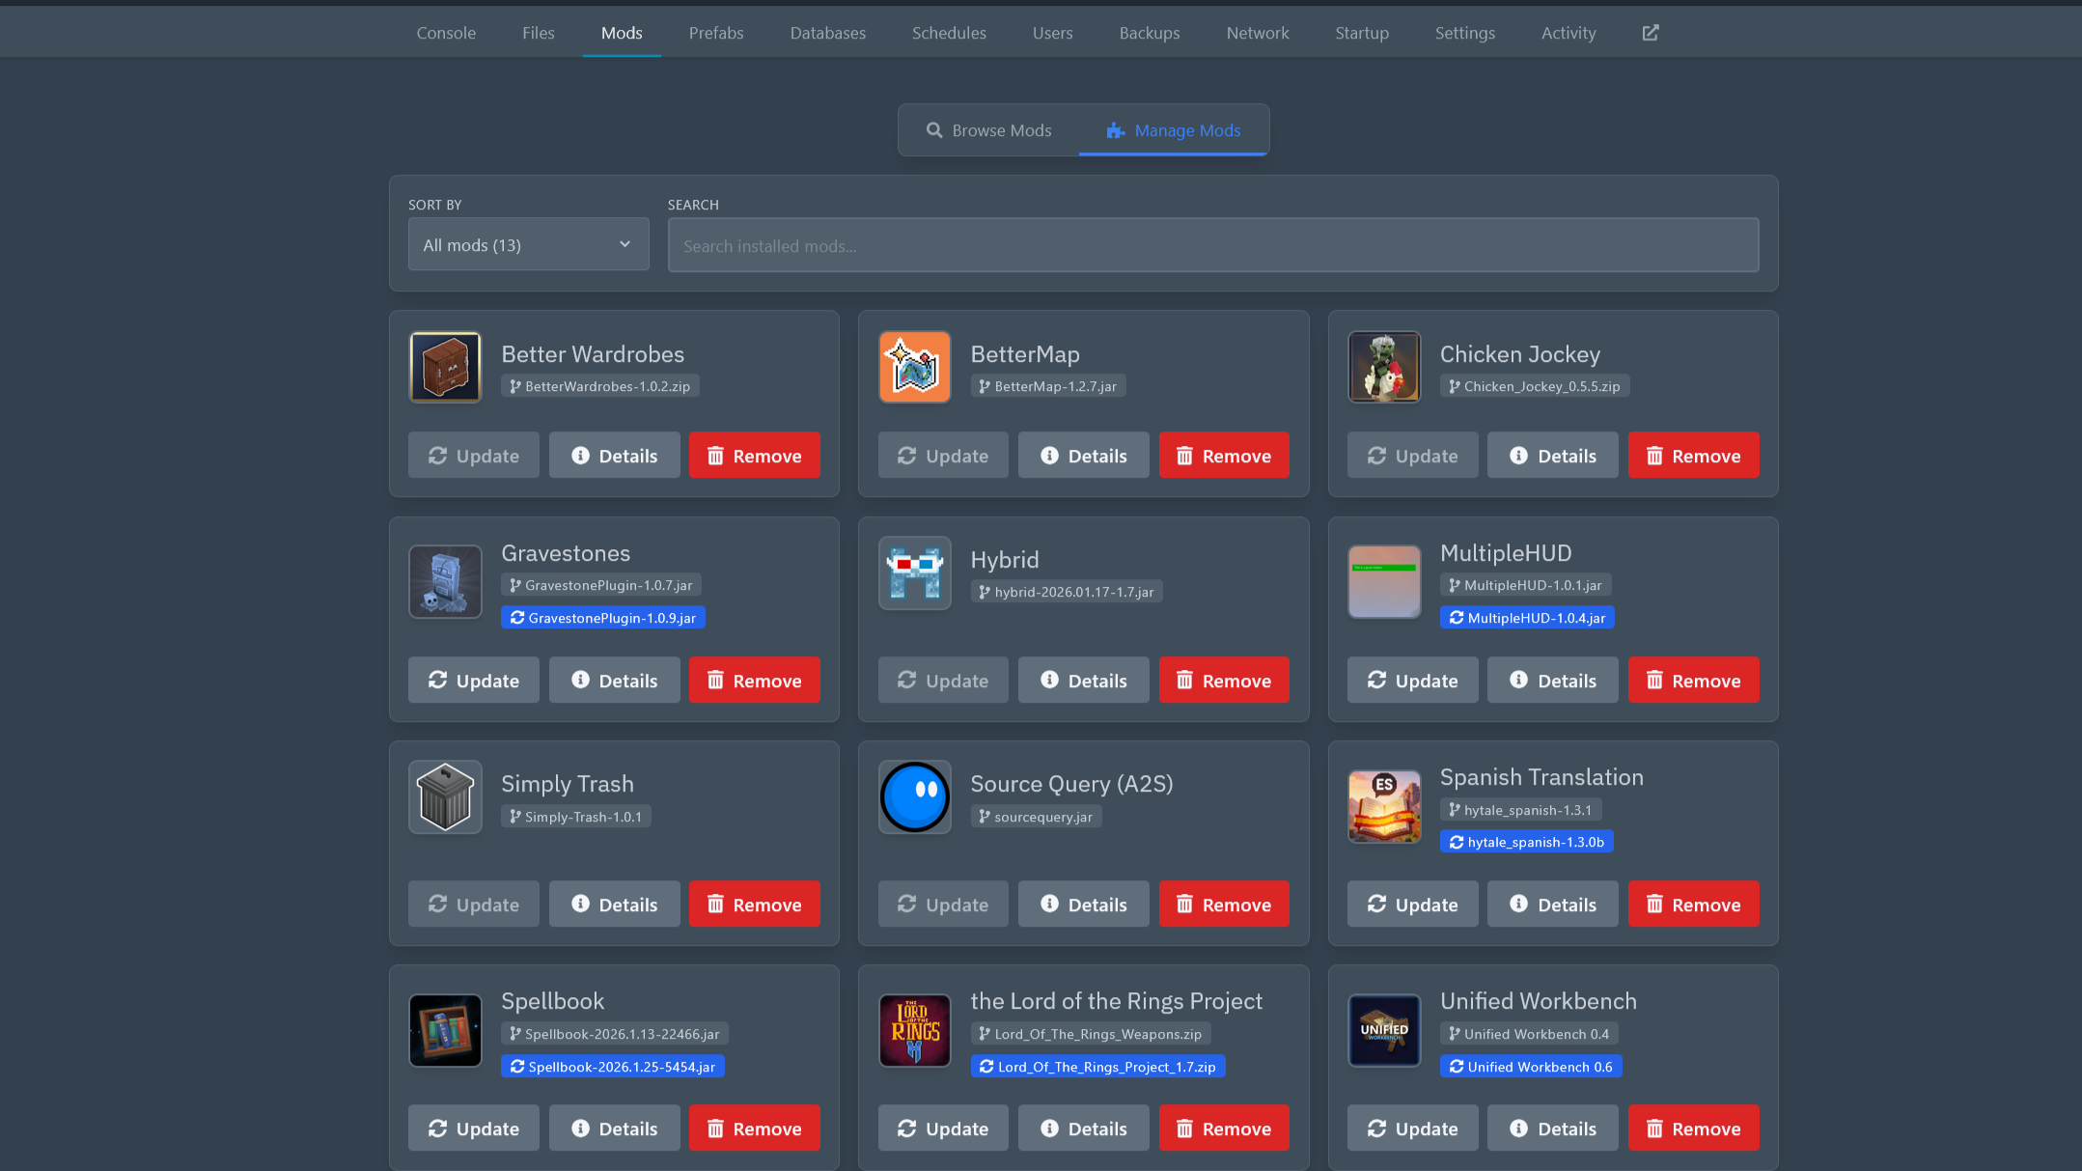View Details for Spanish Translation

click(x=1552, y=905)
